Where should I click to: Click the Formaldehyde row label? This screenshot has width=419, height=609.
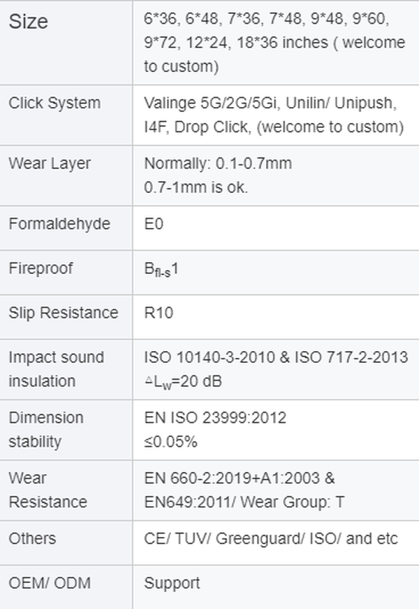click(x=59, y=224)
